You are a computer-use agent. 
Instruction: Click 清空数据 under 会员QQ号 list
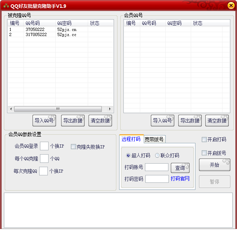[x=217, y=121]
